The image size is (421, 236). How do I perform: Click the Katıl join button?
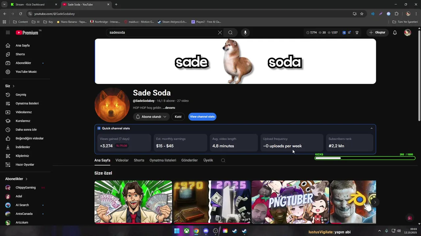178,117
